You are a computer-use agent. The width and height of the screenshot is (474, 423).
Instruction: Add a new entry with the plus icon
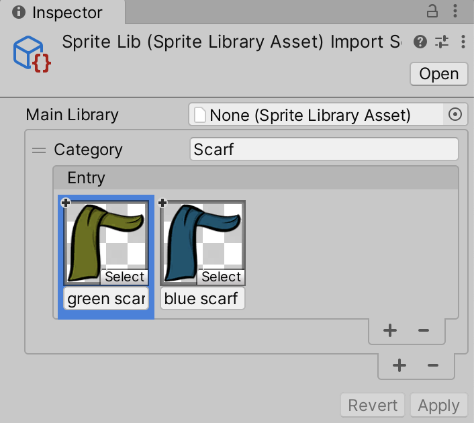coord(389,330)
